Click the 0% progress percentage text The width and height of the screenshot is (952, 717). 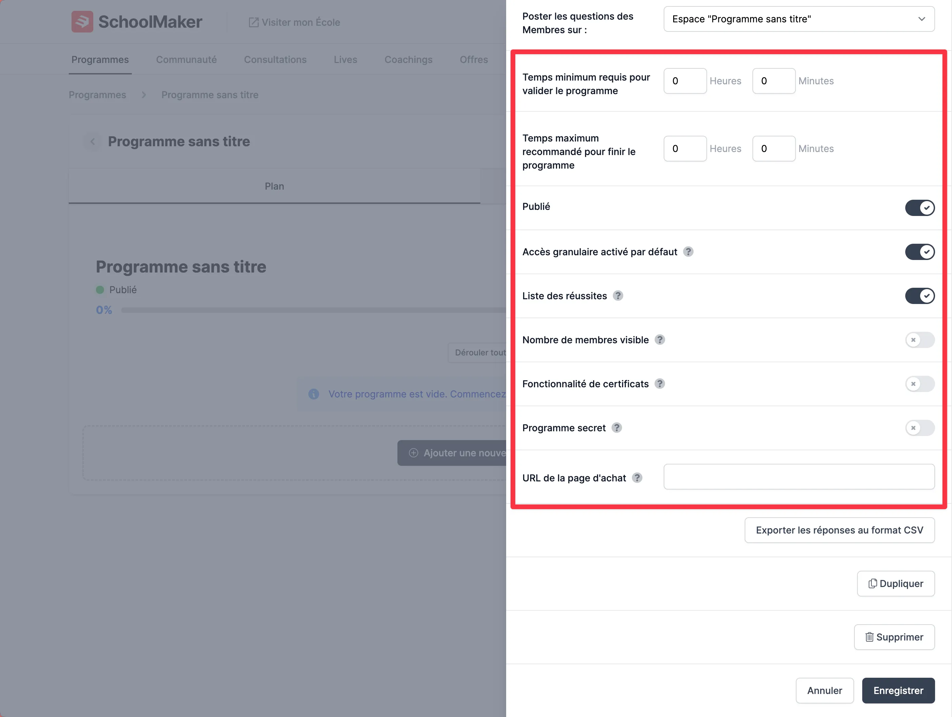(x=104, y=310)
